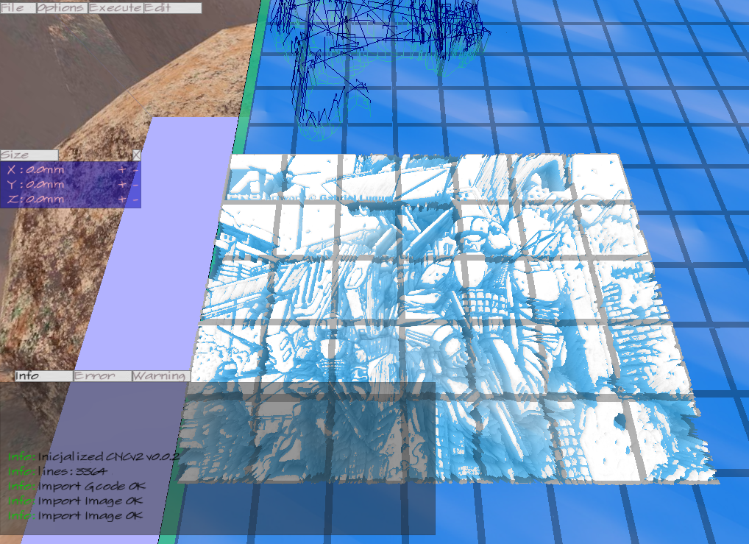This screenshot has height=544, width=749.
Task: Close the Size panel with X
Action: 137,155
